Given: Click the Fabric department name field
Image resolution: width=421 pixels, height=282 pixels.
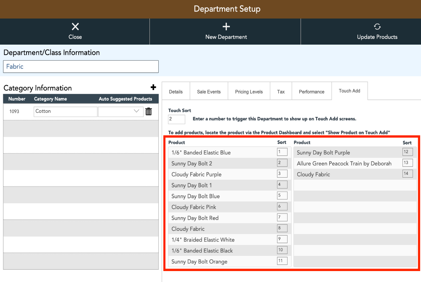Looking at the screenshot, I should (x=81, y=67).
